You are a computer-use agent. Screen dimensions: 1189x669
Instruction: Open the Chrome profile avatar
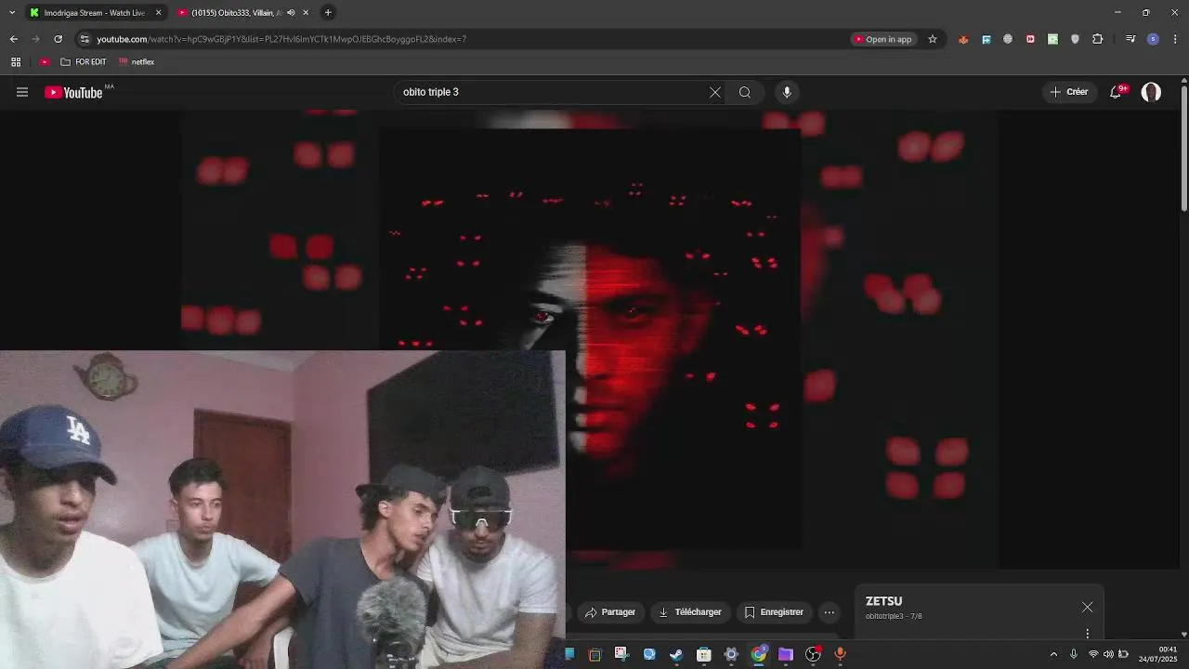pos(1153,39)
